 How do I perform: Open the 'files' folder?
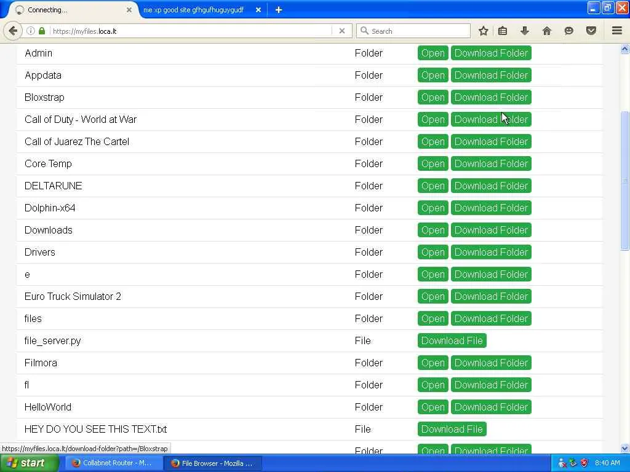coord(433,318)
